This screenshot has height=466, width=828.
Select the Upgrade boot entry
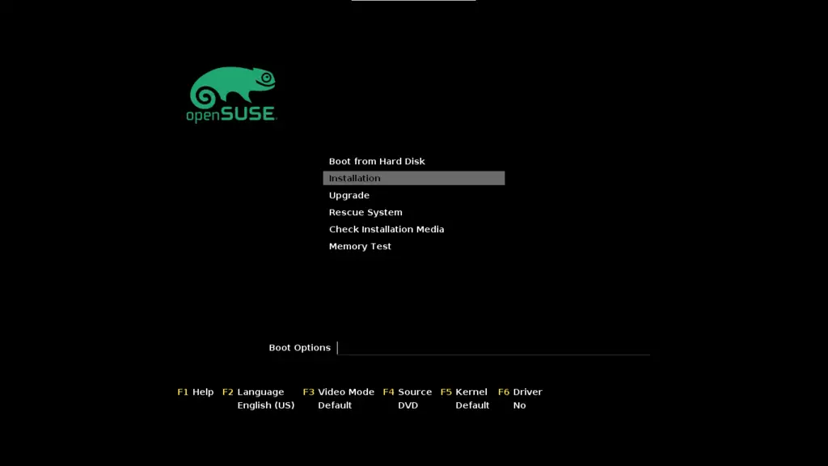(349, 195)
